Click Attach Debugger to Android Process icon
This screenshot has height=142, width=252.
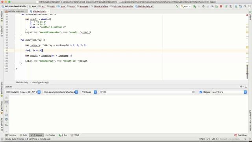tap(217, 6)
